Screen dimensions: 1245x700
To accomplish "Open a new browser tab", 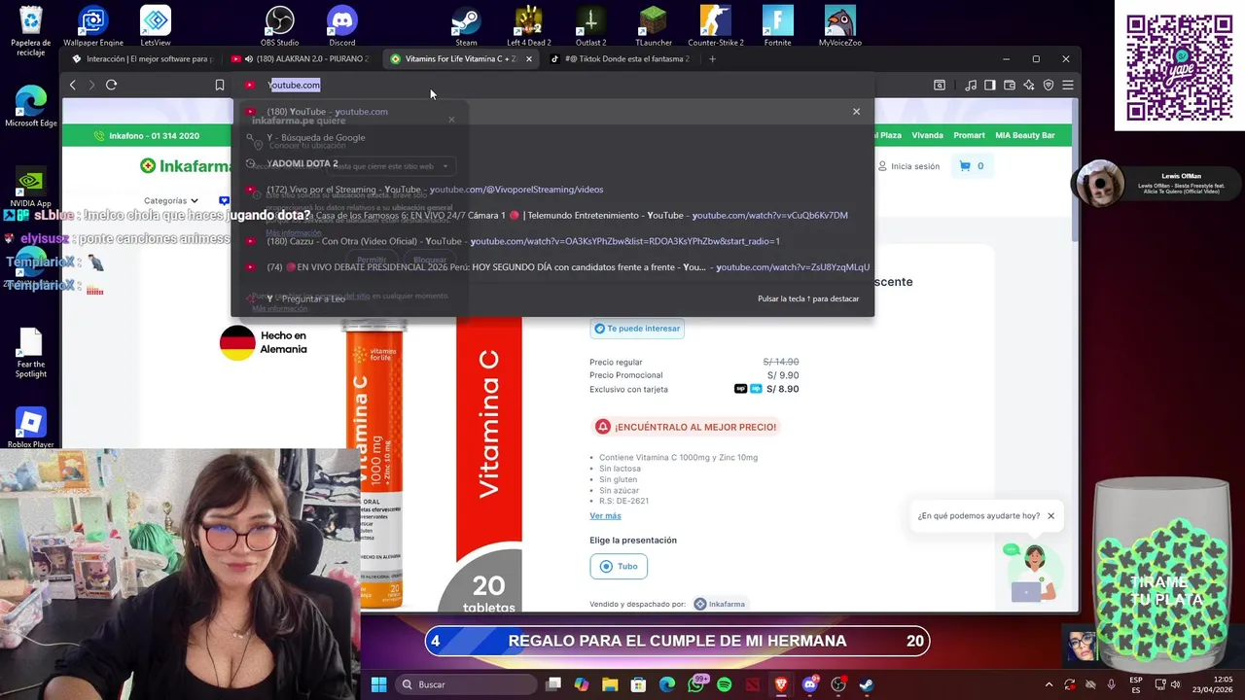I will click(712, 59).
